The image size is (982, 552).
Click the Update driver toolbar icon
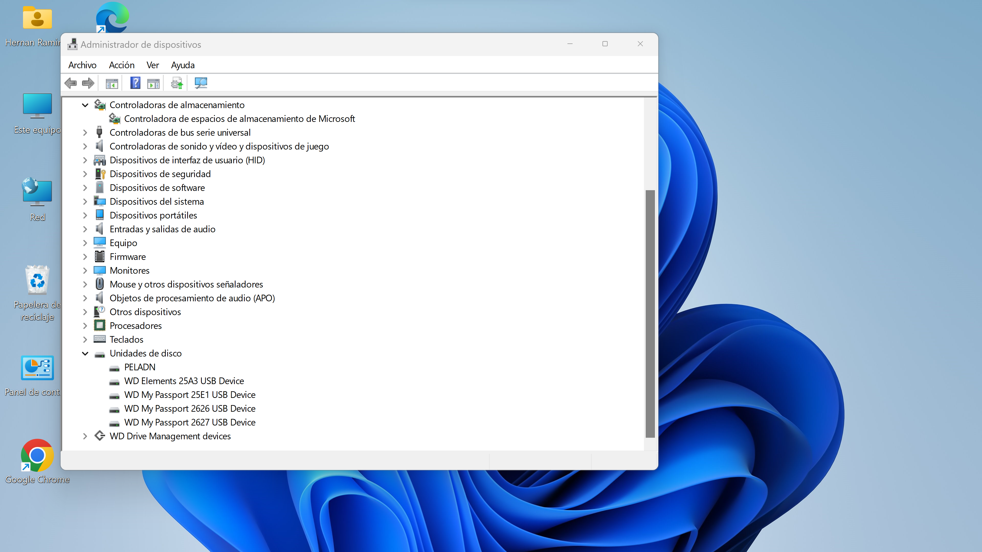[177, 83]
